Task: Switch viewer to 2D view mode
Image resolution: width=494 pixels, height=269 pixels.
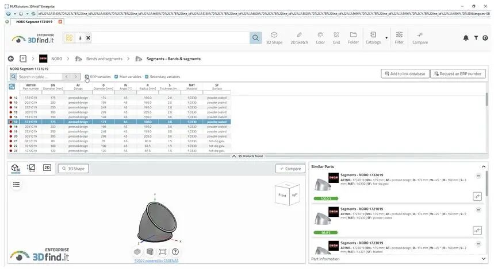Action: [47, 167]
